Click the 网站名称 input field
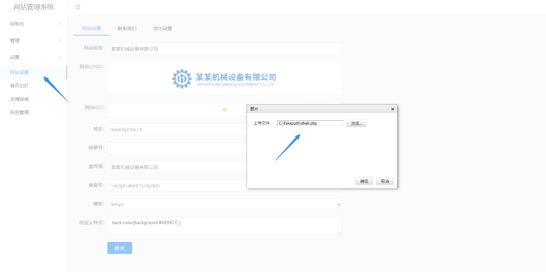The height and width of the screenshot is (272, 546). [224, 49]
